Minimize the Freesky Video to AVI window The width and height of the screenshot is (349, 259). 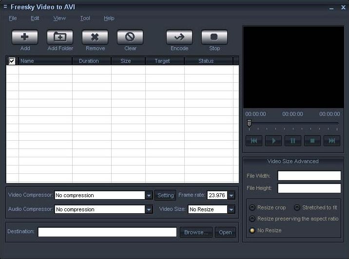coord(331,8)
